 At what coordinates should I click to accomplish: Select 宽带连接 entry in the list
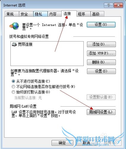pos(22,44)
